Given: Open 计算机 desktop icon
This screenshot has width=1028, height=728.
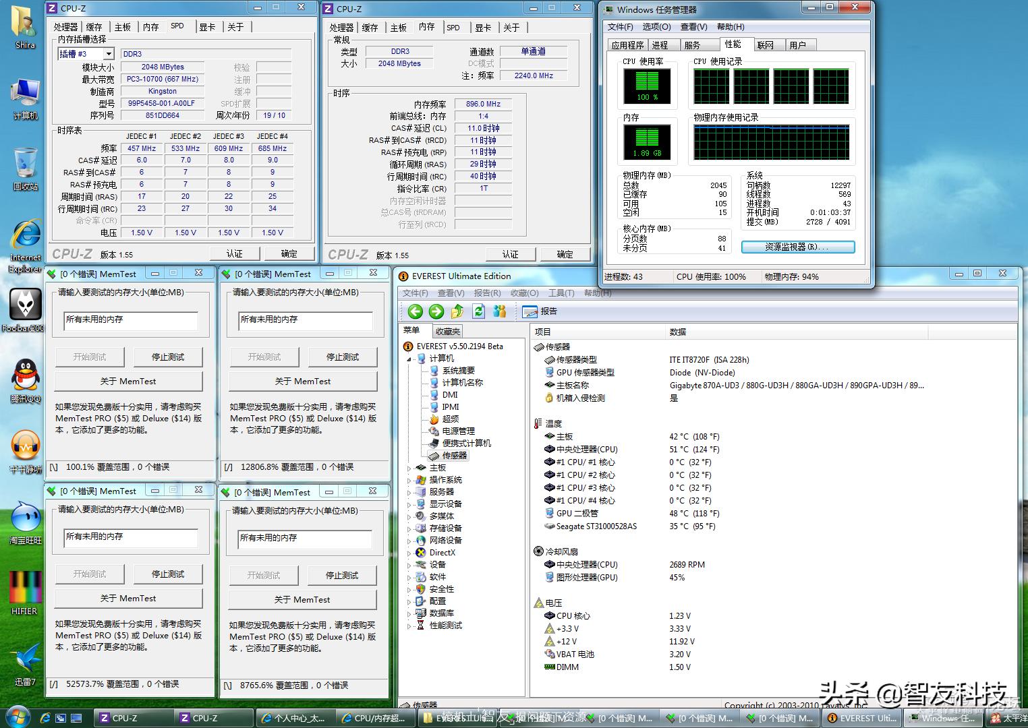Looking at the screenshot, I should click(x=26, y=99).
